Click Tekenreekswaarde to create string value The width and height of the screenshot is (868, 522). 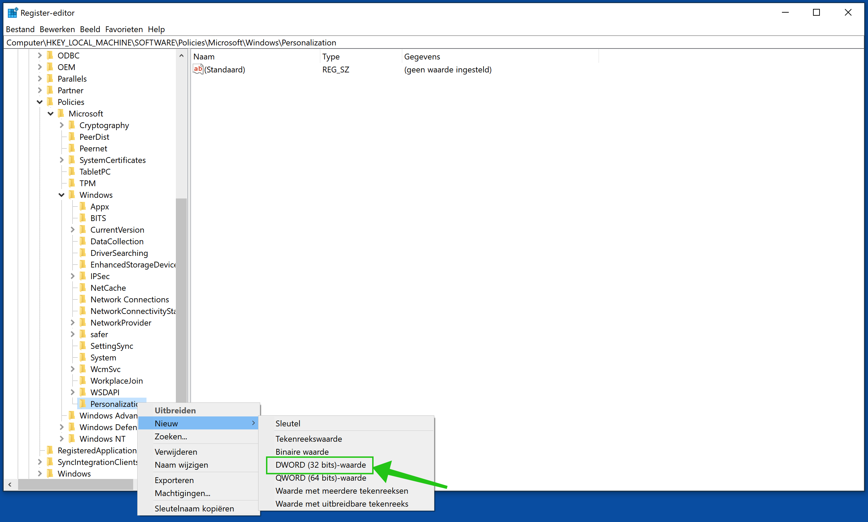click(309, 438)
